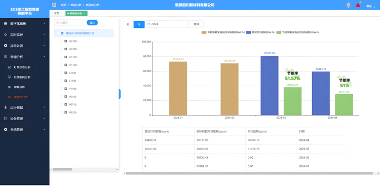The height and width of the screenshot is (187, 380).
Task: Click the 月度能耗分析 monitor icon
Action: click(9, 77)
